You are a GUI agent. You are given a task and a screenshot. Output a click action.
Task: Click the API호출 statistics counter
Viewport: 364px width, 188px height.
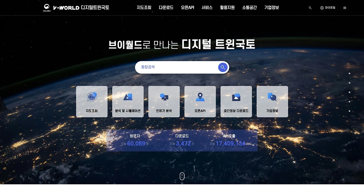pos(229,139)
